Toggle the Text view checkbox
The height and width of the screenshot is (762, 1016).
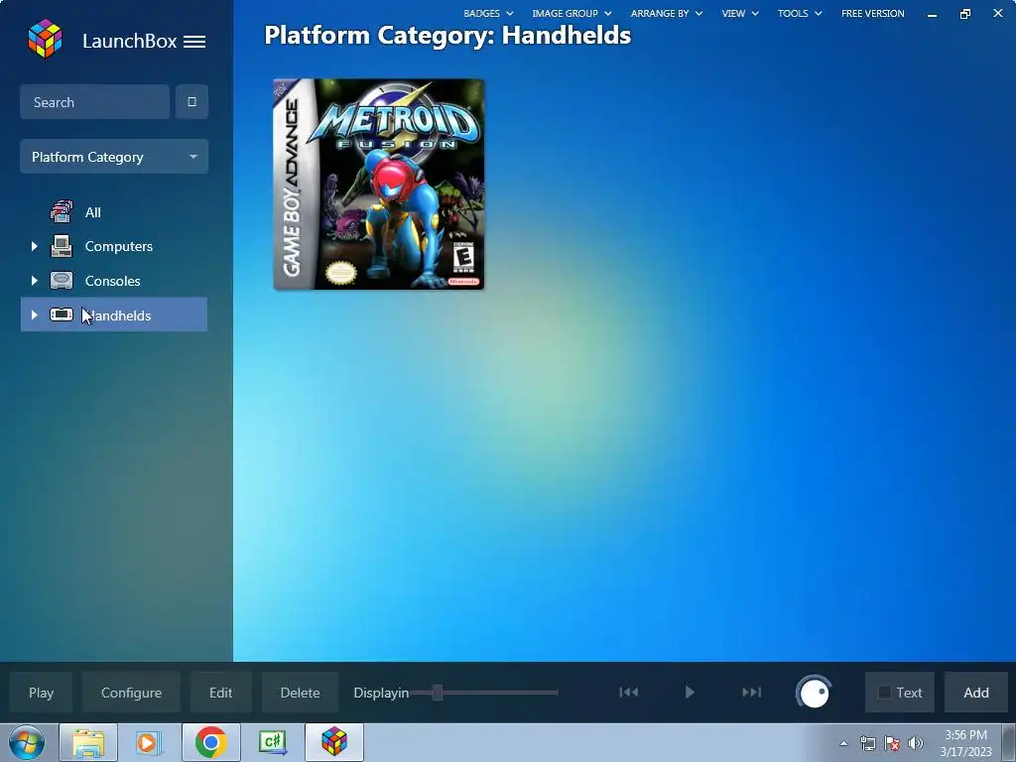[x=884, y=693]
